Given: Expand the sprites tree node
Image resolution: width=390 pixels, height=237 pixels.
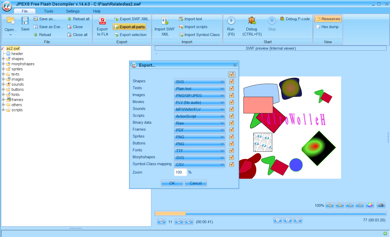Looking at the screenshot, I should 3,69.
